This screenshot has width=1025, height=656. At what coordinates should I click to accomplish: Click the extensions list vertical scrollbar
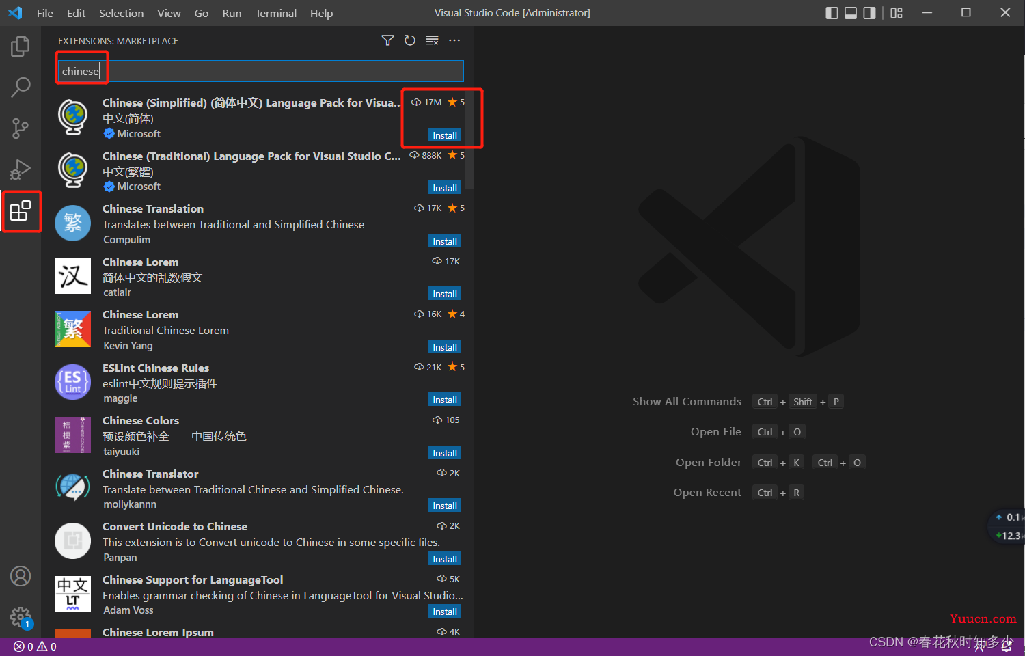pos(469,140)
